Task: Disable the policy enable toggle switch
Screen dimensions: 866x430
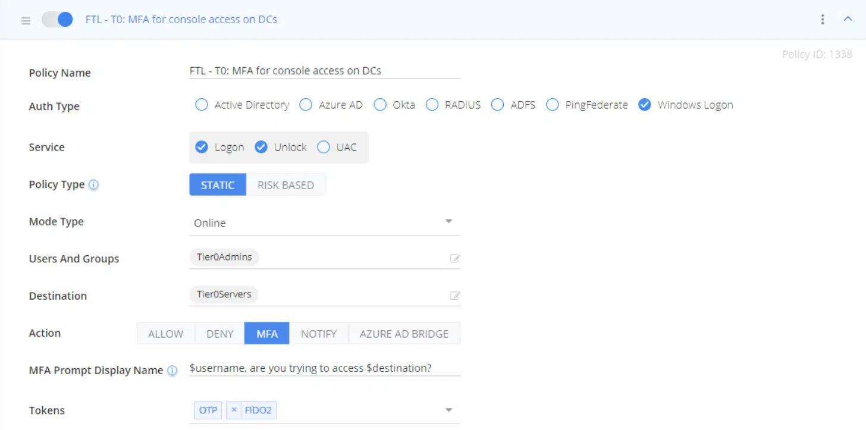Action: pos(57,20)
